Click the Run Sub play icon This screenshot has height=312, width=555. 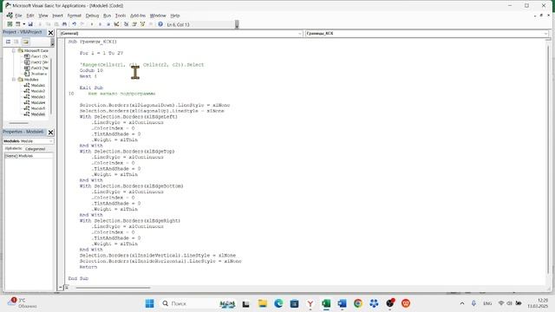(x=92, y=24)
